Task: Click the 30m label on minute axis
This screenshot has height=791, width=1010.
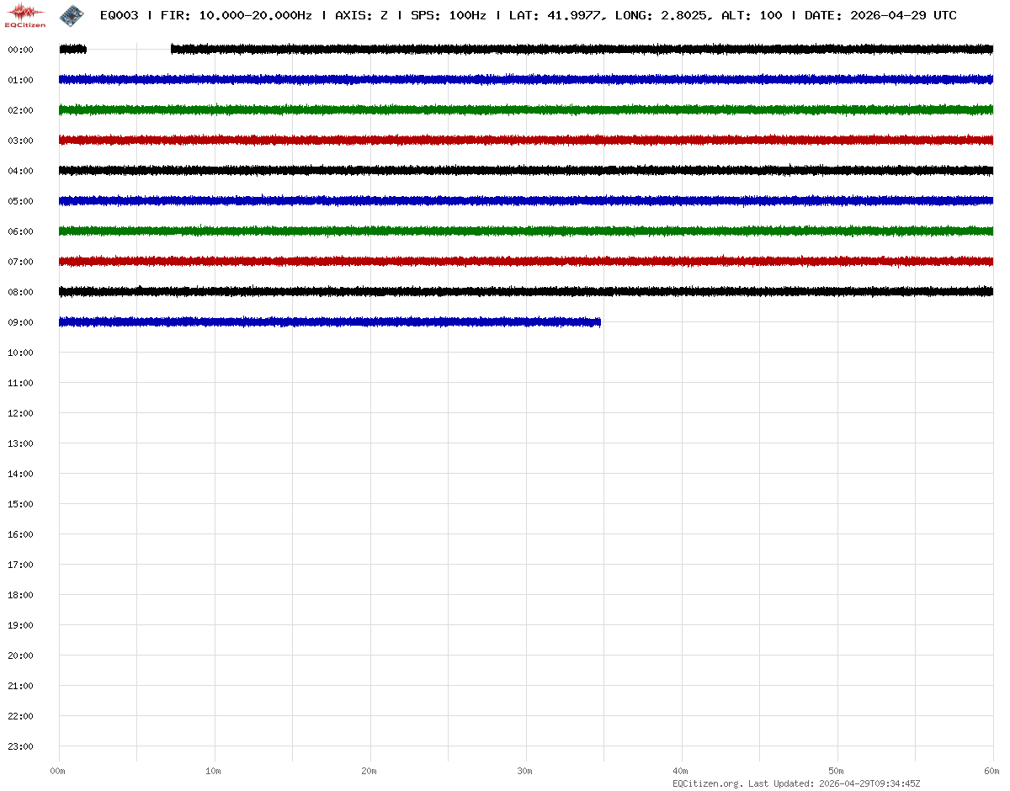Action: tap(525, 771)
